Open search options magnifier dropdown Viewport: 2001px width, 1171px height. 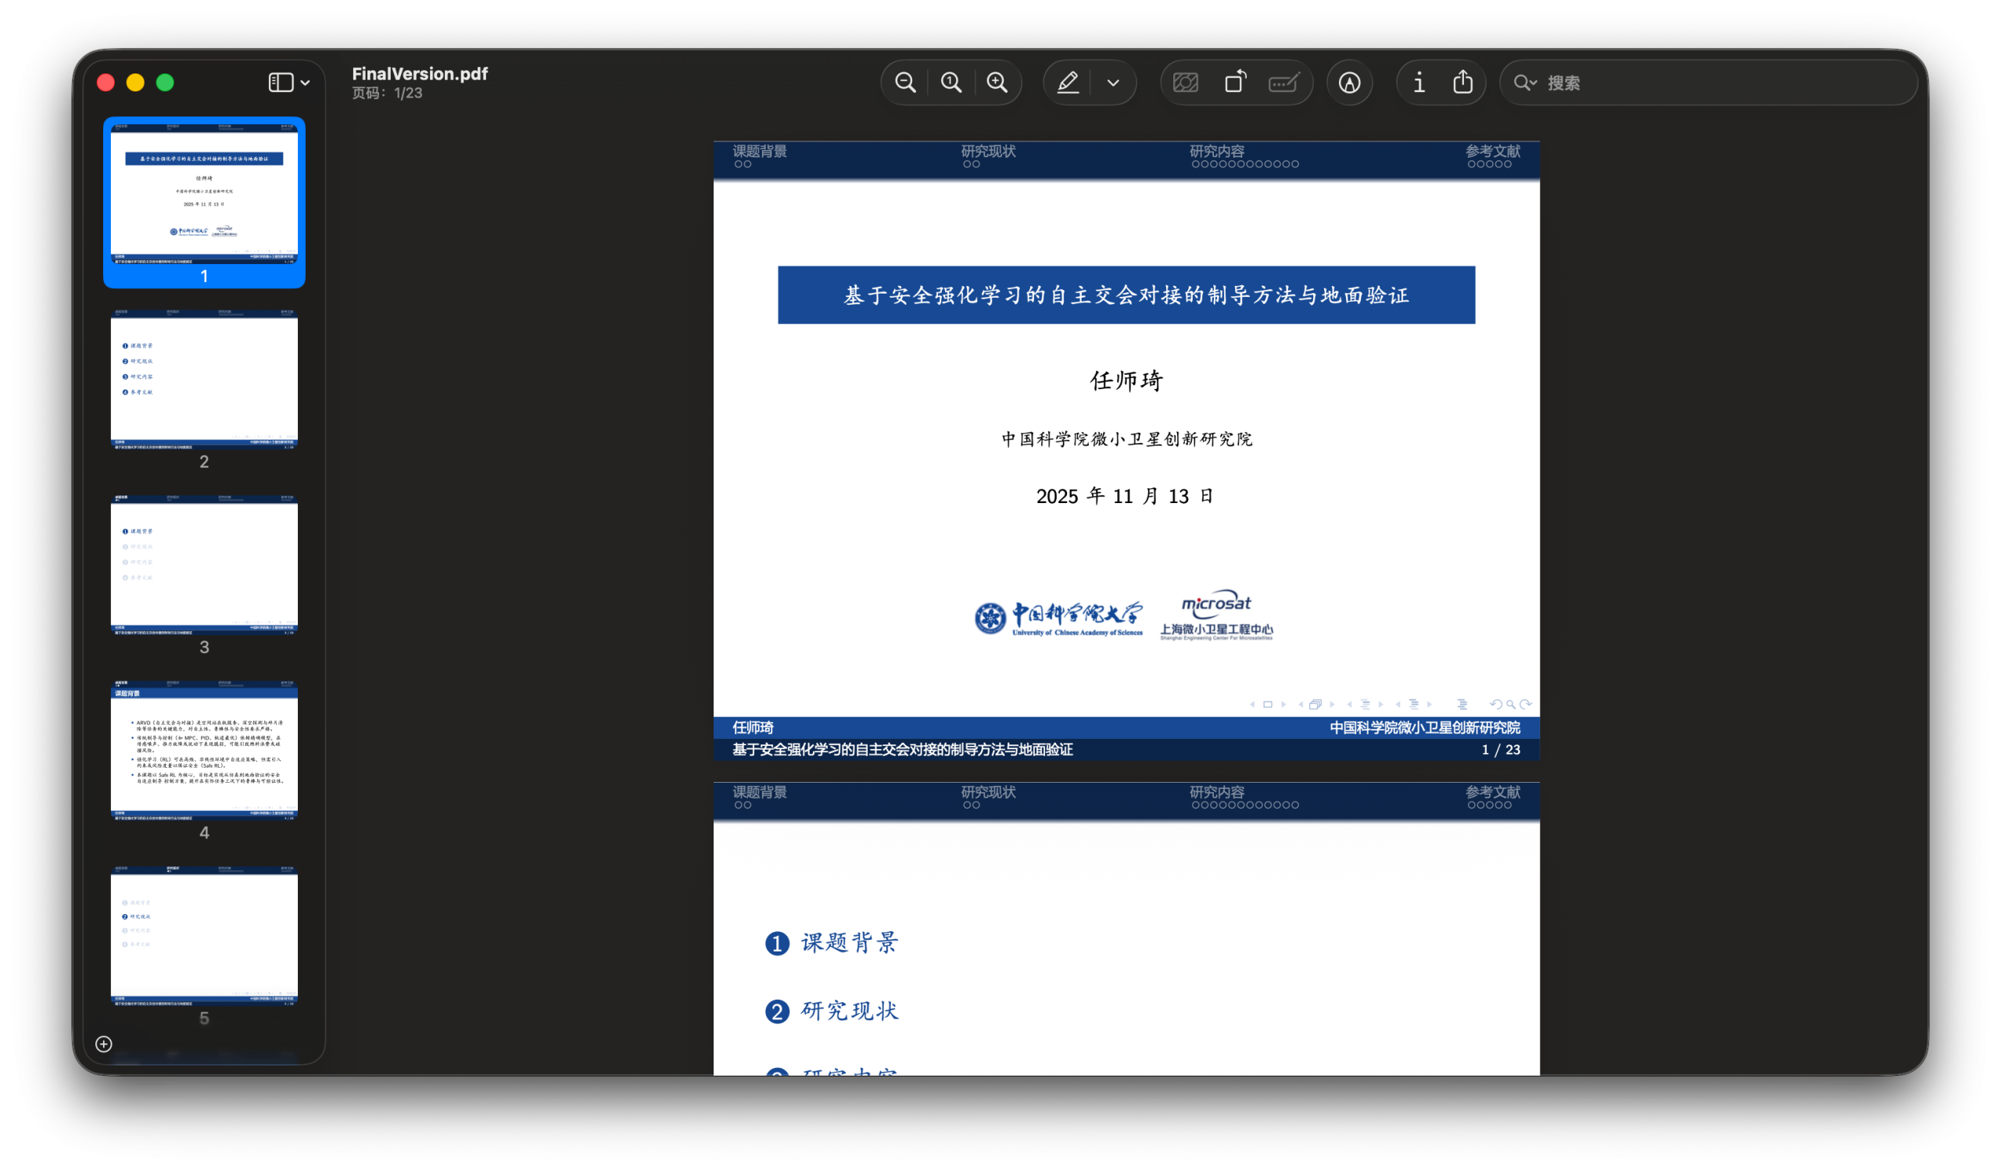pyautogui.click(x=1524, y=83)
